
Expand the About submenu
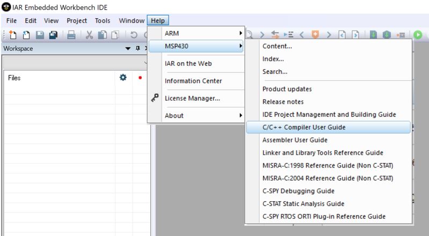tap(196, 116)
